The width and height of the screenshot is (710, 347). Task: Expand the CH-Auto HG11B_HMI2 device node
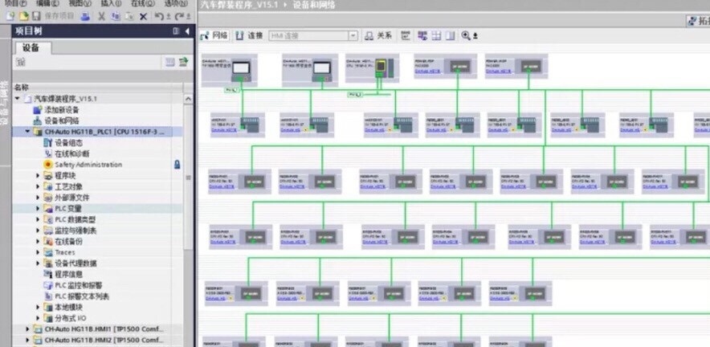click(28, 340)
